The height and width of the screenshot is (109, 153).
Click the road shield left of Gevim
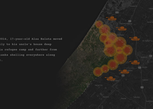[140, 68]
